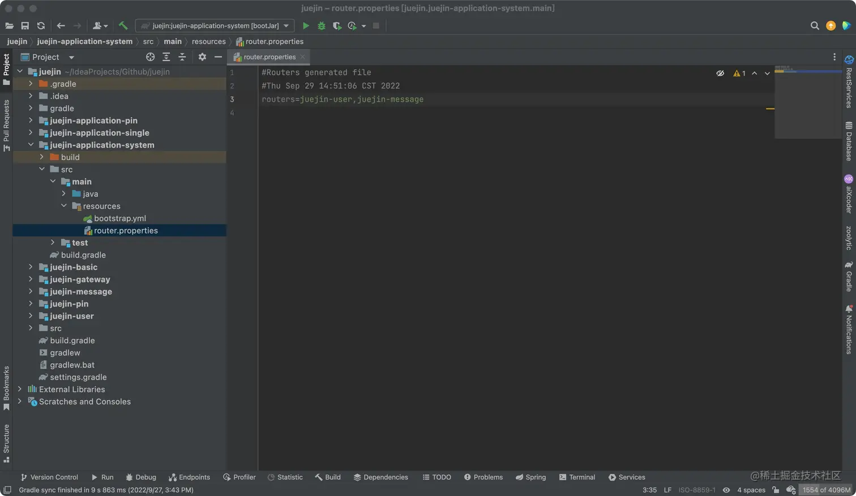
Task: Open run configuration dropdown
Action: [x=215, y=26]
